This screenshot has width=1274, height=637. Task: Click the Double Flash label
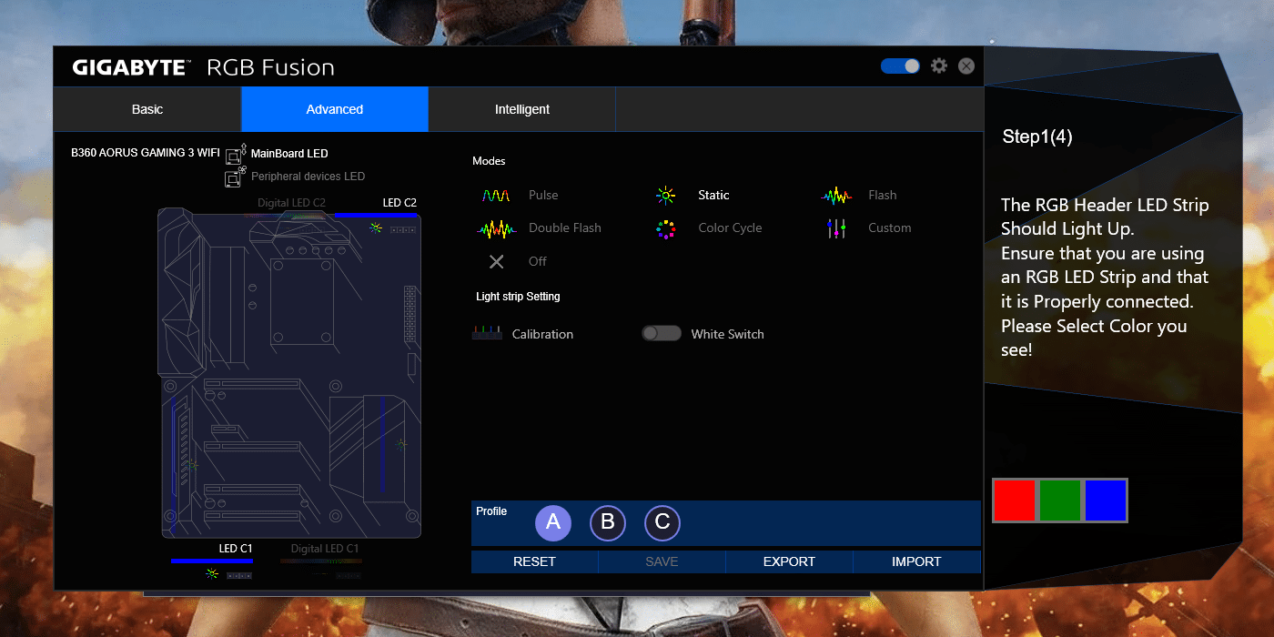click(x=564, y=227)
